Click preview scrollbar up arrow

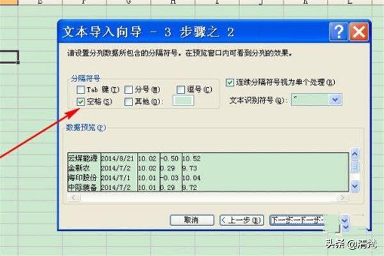coord(355,154)
